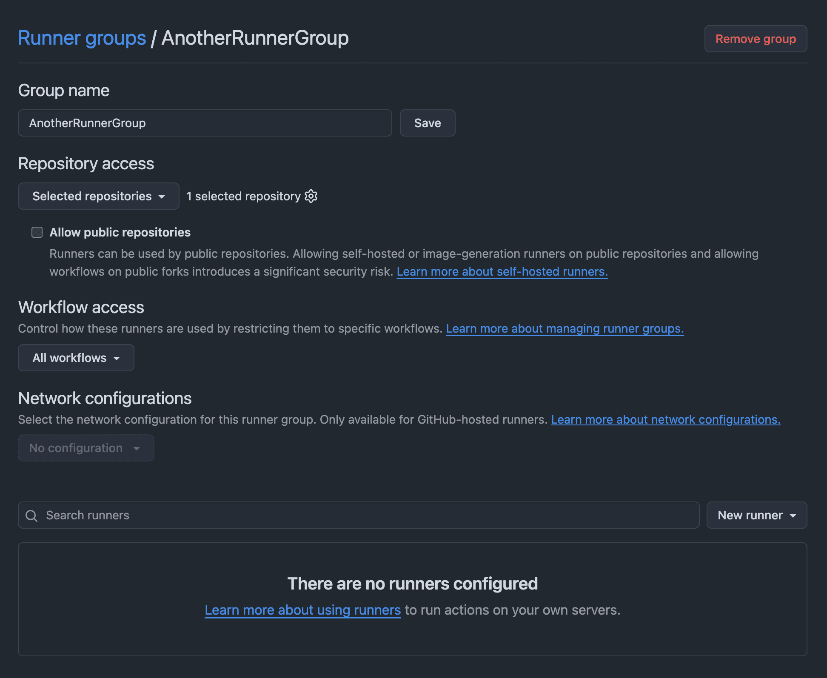Click the All workflows dropdown arrow icon
Image resolution: width=827 pixels, height=678 pixels.
[117, 358]
